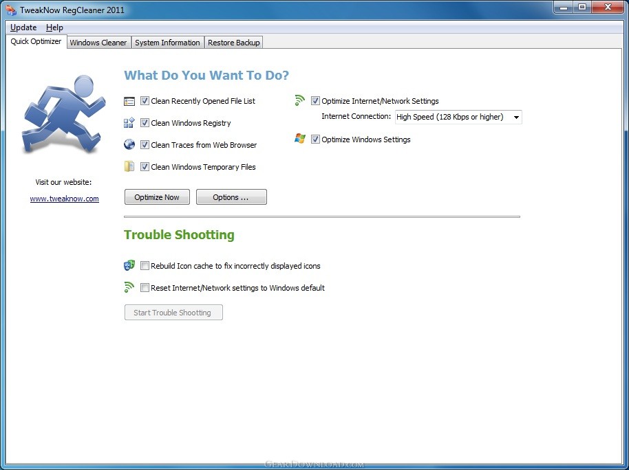Select the Quick Optimizer tab
The height and width of the screenshot is (470, 629).
coord(36,41)
